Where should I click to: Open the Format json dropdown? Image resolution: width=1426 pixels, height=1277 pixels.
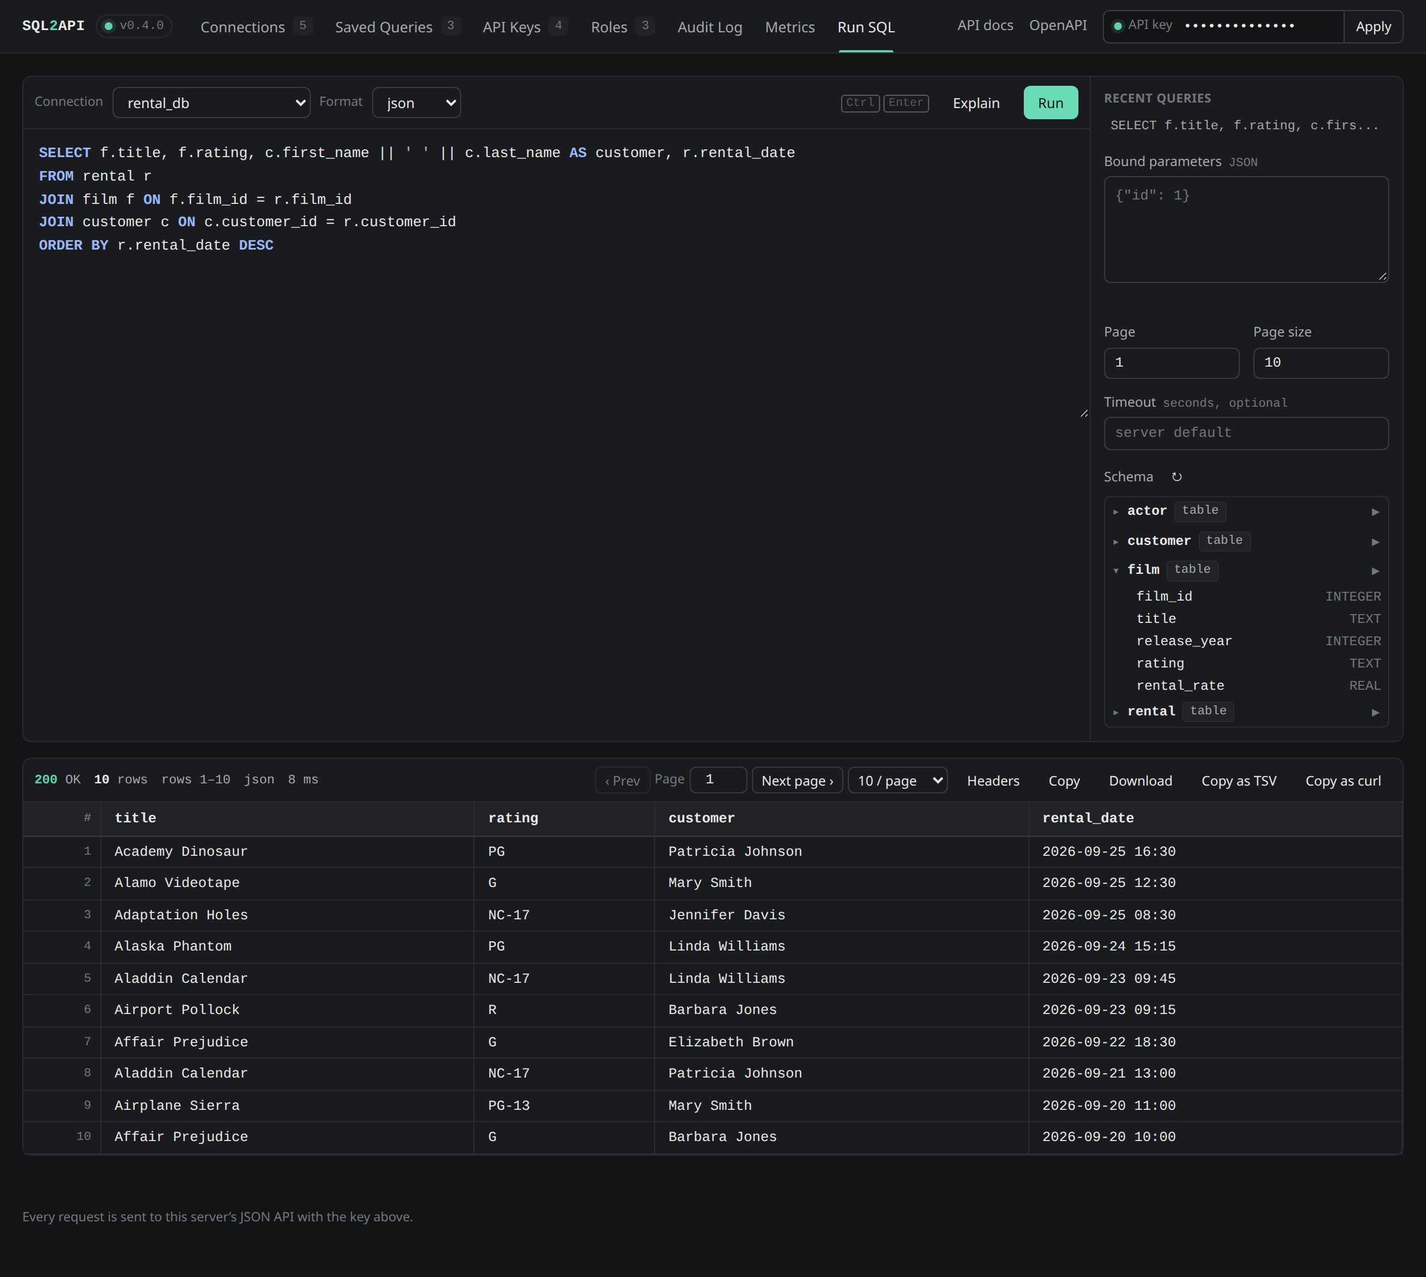pyautogui.click(x=416, y=103)
